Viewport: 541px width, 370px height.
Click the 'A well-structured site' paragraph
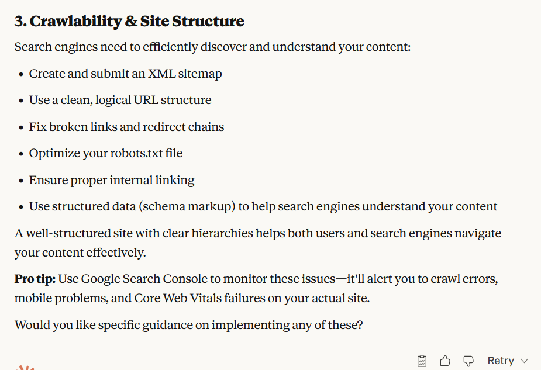click(x=257, y=233)
